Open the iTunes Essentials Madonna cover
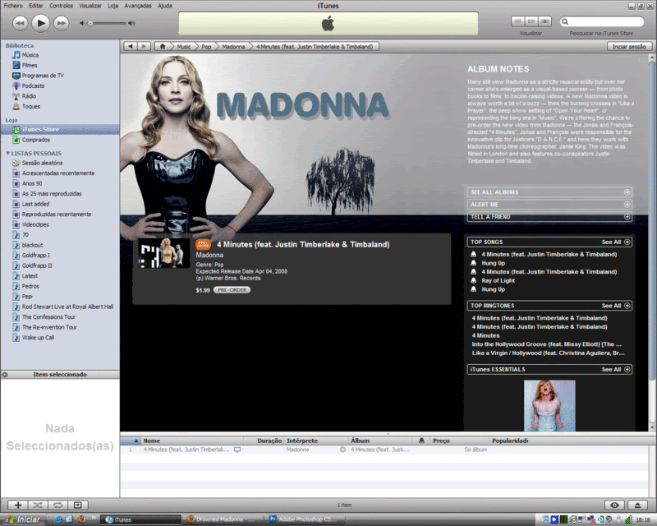Screen dimensions: 657x526 [549, 406]
